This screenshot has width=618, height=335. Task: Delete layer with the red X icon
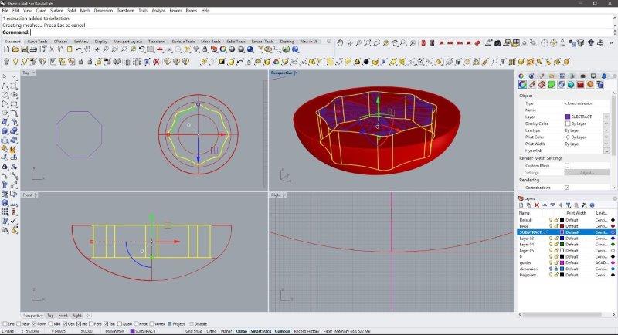pyautogui.click(x=537, y=205)
